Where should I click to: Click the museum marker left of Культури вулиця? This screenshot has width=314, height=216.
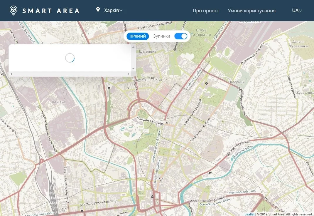pos(128,88)
